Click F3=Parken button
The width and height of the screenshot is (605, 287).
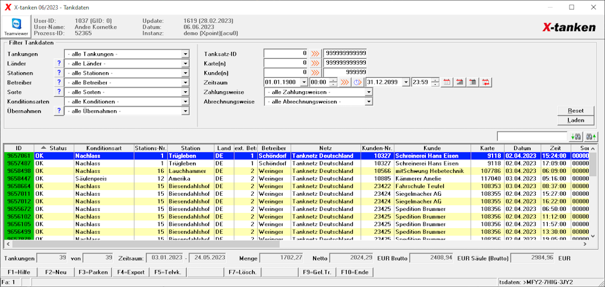pos(93,272)
